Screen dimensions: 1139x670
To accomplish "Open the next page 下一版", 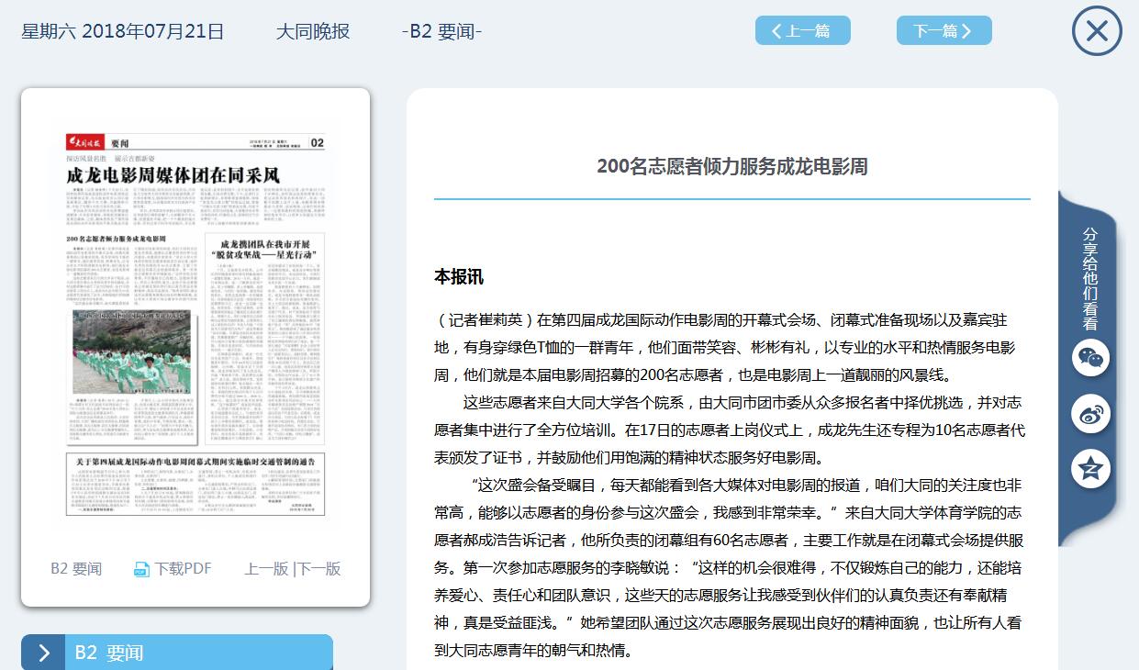I will click(x=319, y=569).
